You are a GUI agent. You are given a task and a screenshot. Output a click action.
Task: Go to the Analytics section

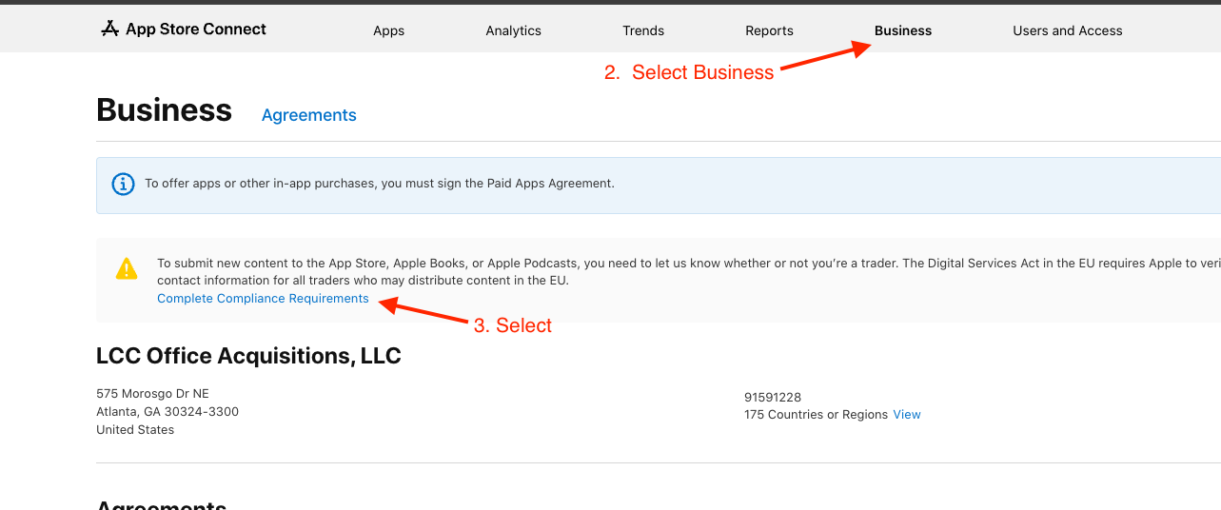point(513,30)
